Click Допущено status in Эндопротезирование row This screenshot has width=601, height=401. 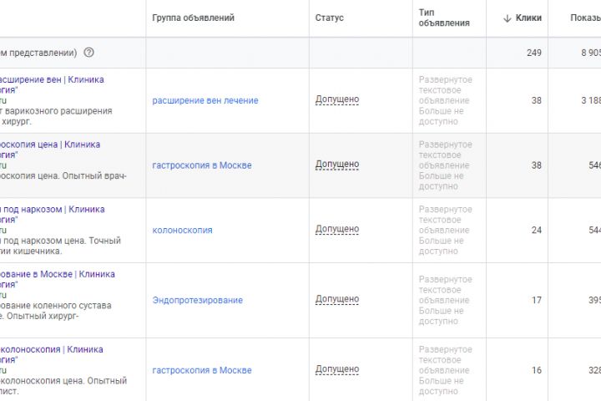[337, 299]
